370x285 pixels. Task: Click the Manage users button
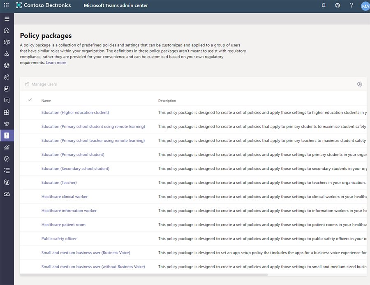point(40,84)
